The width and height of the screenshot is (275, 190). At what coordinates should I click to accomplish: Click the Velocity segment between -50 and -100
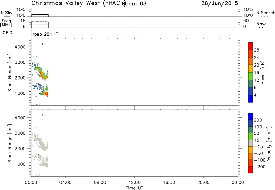[251, 157]
